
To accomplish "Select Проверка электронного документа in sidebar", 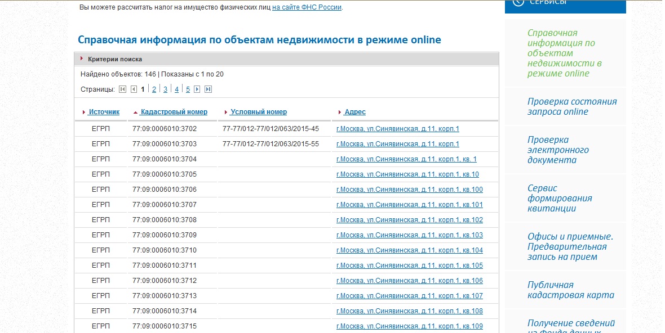I will coord(558,150).
